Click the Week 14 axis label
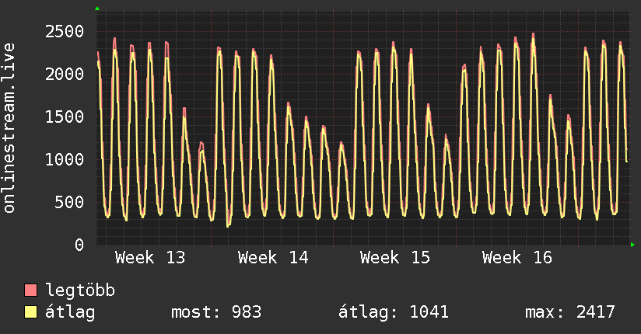641x334 pixels. pos(273,258)
